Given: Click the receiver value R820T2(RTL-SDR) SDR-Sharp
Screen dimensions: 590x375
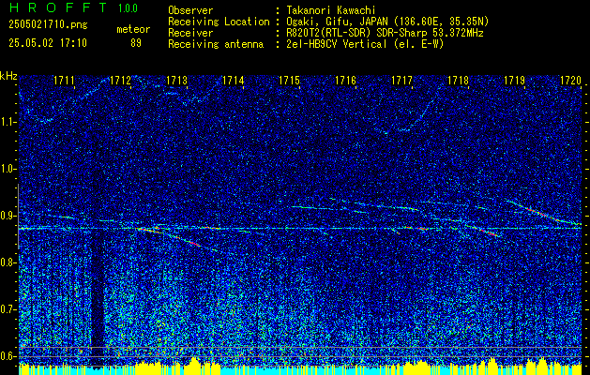Looking at the screenshot, I should (x=356, y=33).
